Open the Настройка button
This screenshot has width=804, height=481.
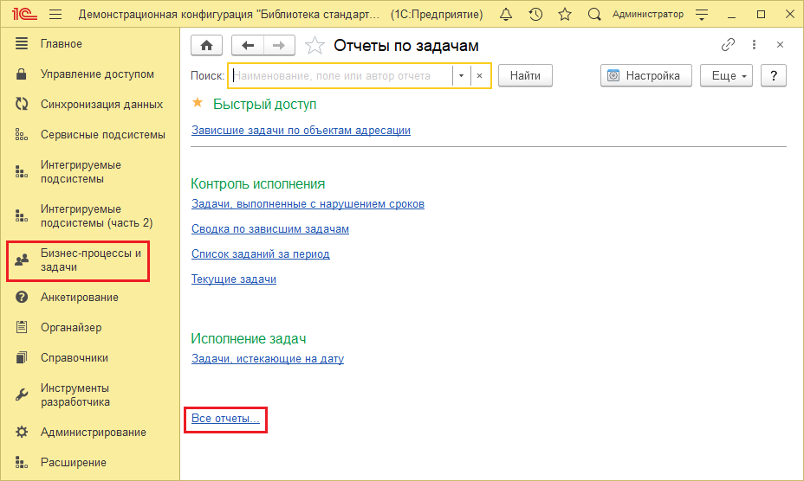tap(646, 76)
